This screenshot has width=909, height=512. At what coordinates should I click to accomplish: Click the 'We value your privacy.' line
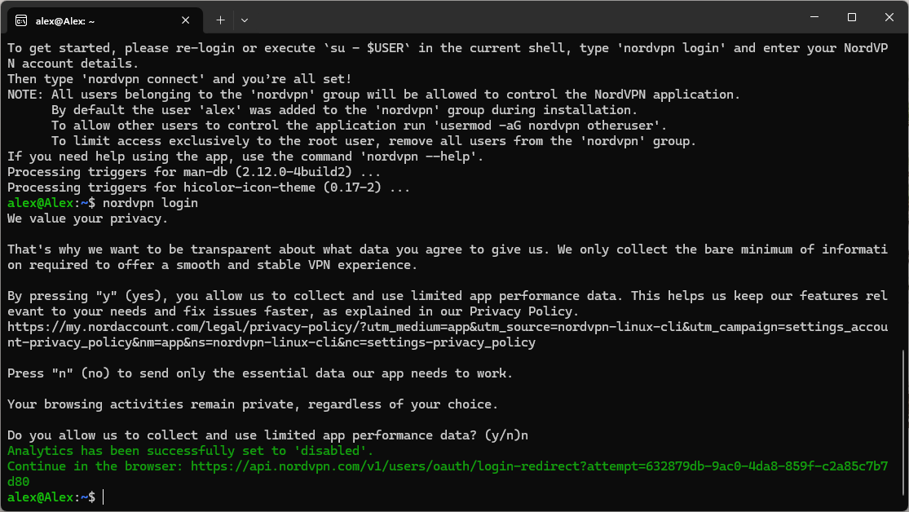click(x=87, y=218)
